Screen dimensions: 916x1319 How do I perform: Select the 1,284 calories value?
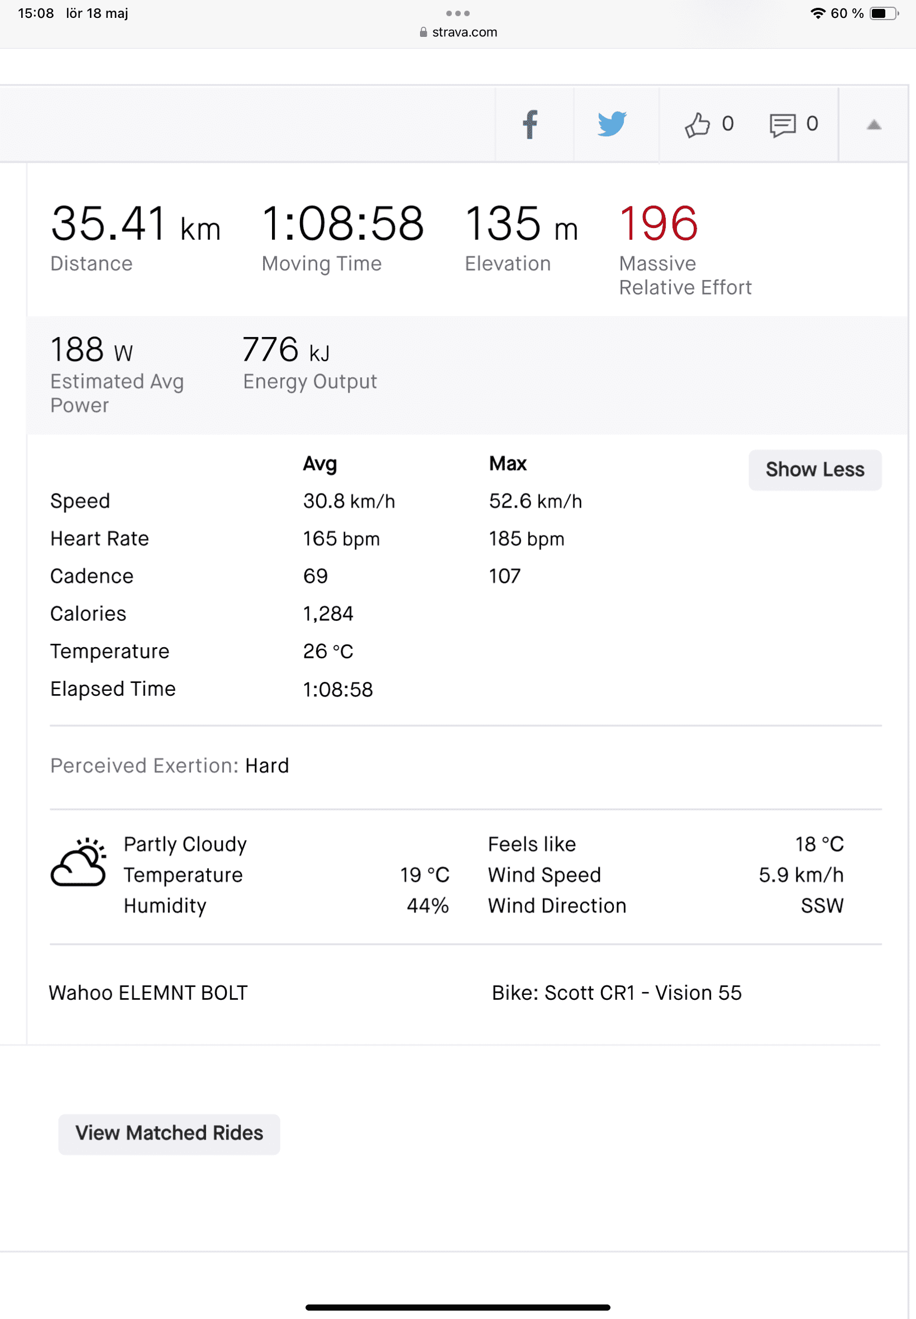coord(328,614)
